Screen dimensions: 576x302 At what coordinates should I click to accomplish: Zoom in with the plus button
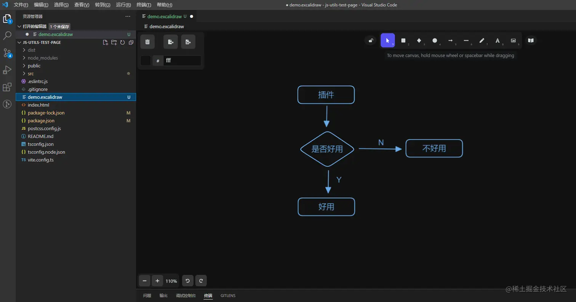coord(157,281)
